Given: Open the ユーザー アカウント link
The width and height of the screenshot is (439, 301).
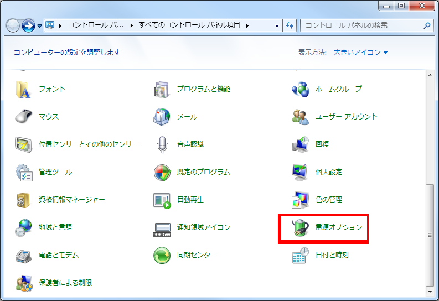Looking at the screenshot, I should click(346, 117).
